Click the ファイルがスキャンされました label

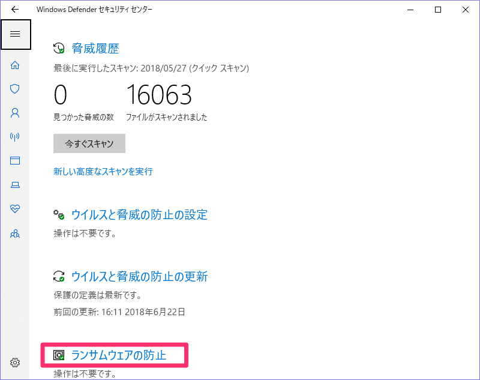(x=167, y=117)
